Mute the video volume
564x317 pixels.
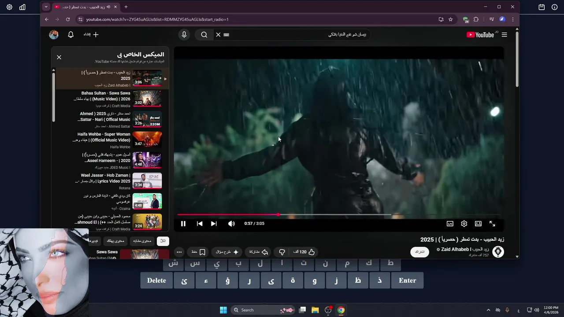pyautogui.click(x=231, y=224)
